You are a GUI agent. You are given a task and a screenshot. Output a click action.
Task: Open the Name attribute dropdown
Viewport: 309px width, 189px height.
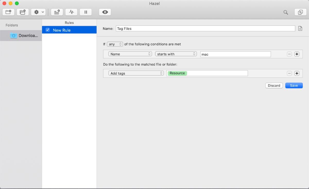click(x=130, y=54)
